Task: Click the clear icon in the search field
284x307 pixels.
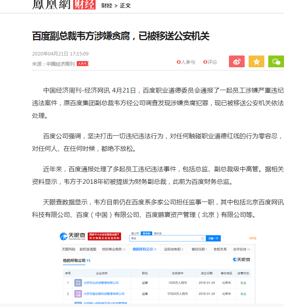Action: (203, 238)
